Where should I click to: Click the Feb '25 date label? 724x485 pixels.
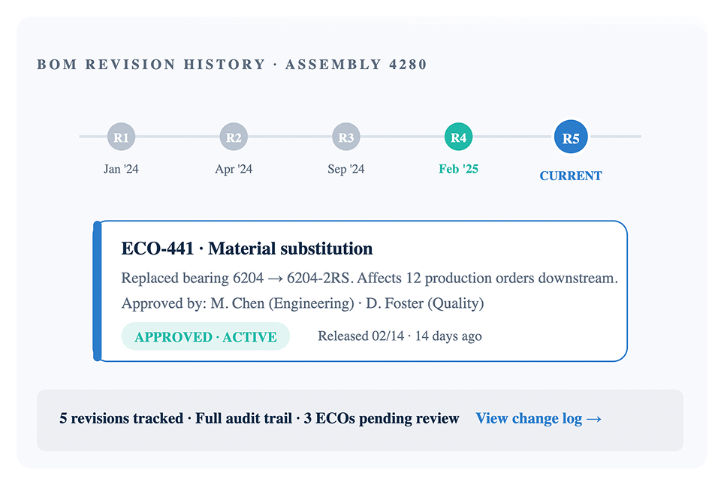(x=458, y=169)
